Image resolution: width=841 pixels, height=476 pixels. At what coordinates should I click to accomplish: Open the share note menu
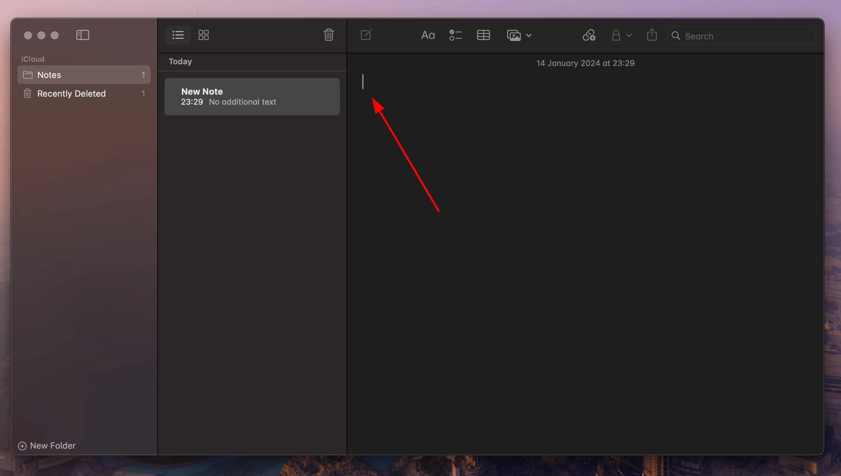tap(652, 35)
